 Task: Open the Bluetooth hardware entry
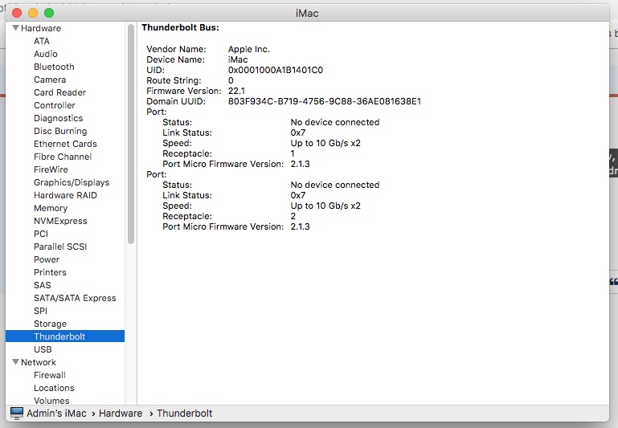54,67
